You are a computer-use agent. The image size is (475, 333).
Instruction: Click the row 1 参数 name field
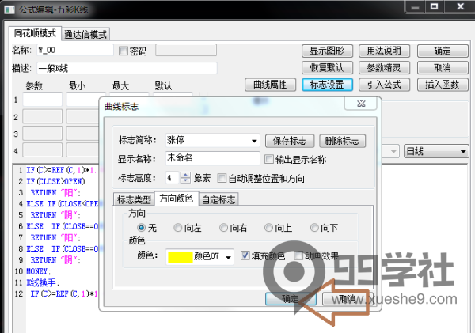point(43,100)
